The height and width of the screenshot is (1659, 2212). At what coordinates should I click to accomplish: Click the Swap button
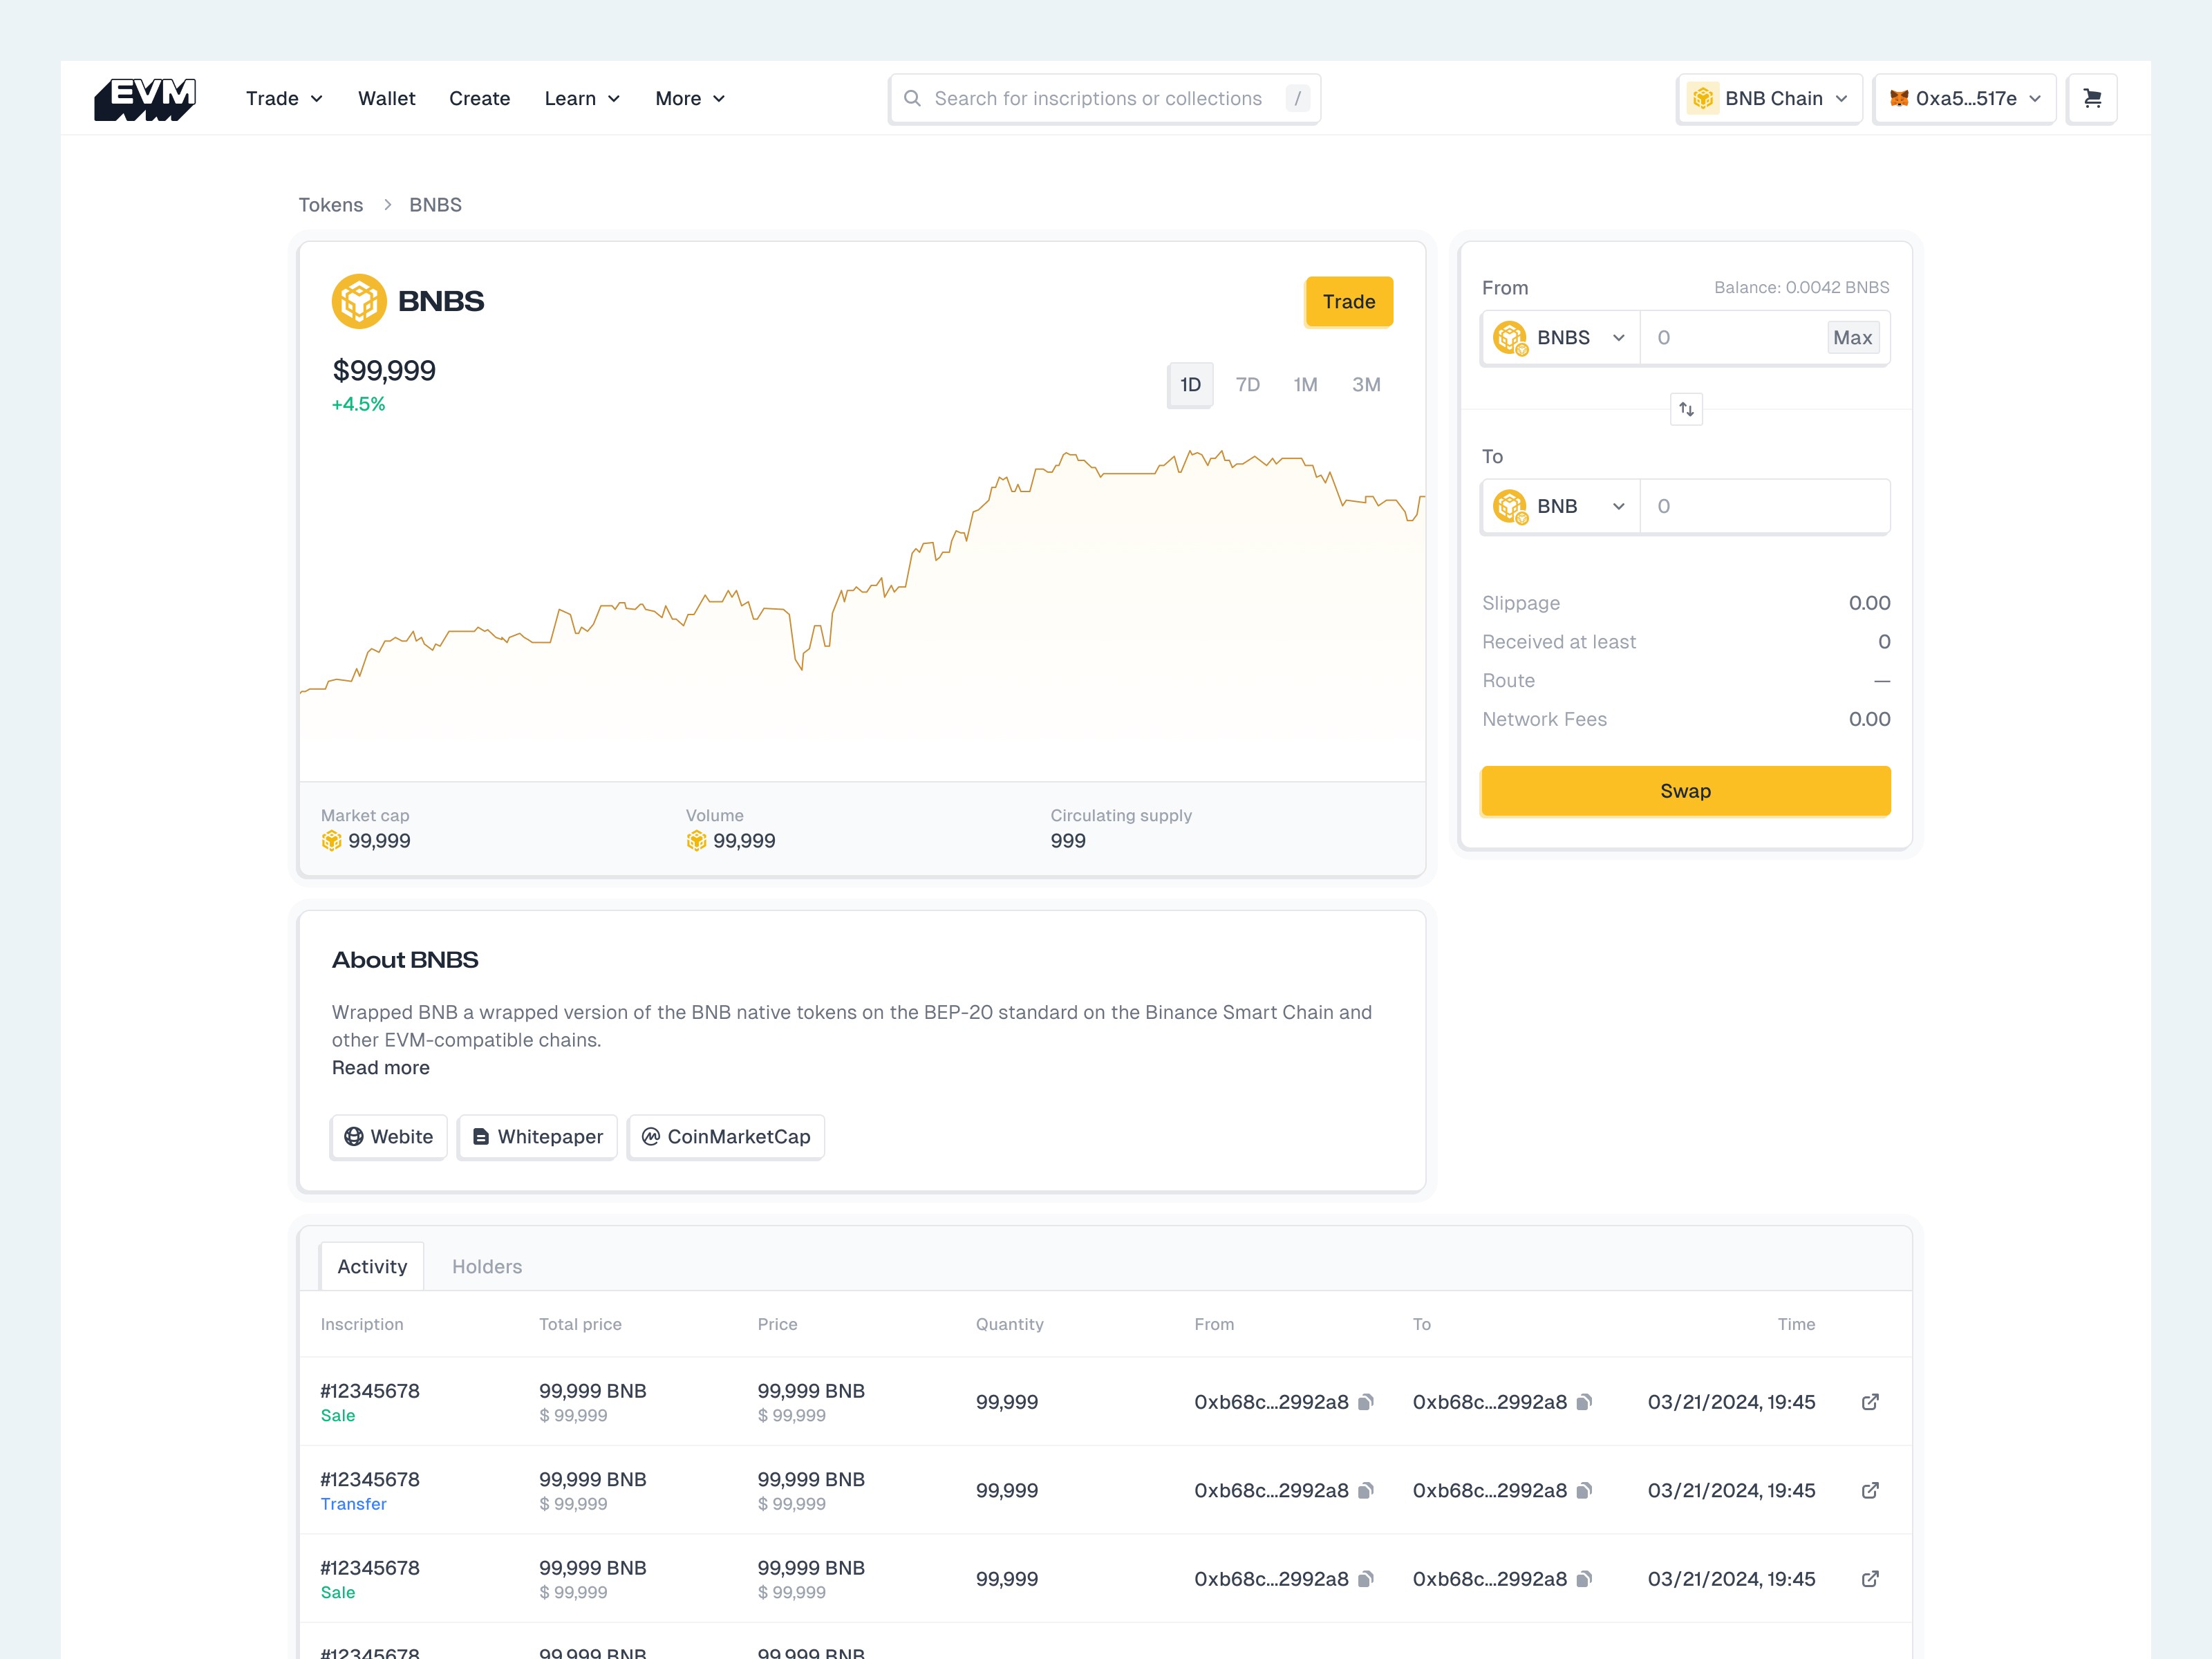coord(1685,791)
